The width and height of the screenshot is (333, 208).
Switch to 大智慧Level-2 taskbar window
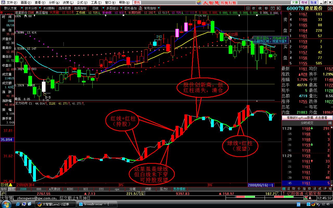coord(56,204)
